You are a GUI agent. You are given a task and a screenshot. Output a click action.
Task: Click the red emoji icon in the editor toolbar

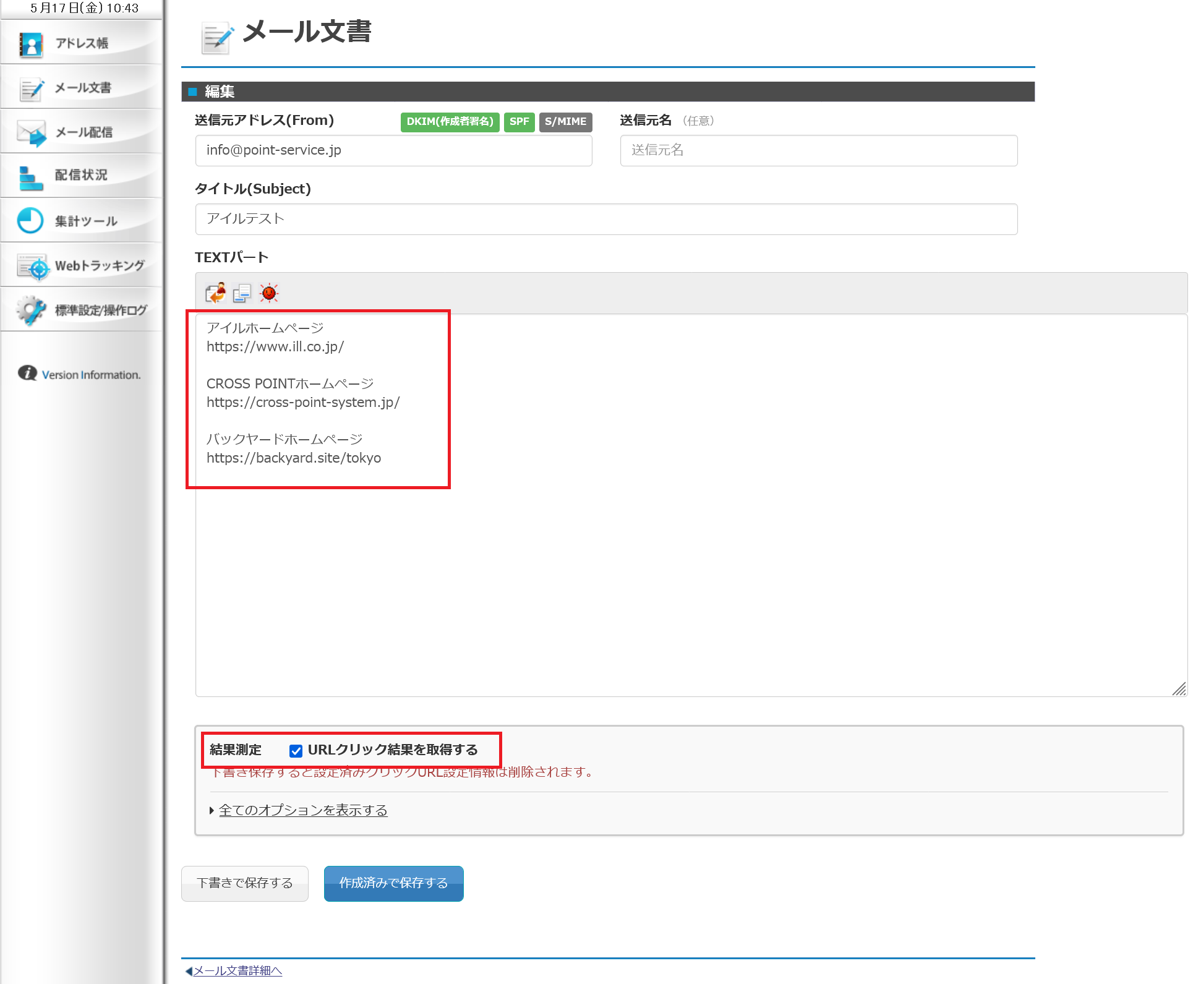pos(268,293)
